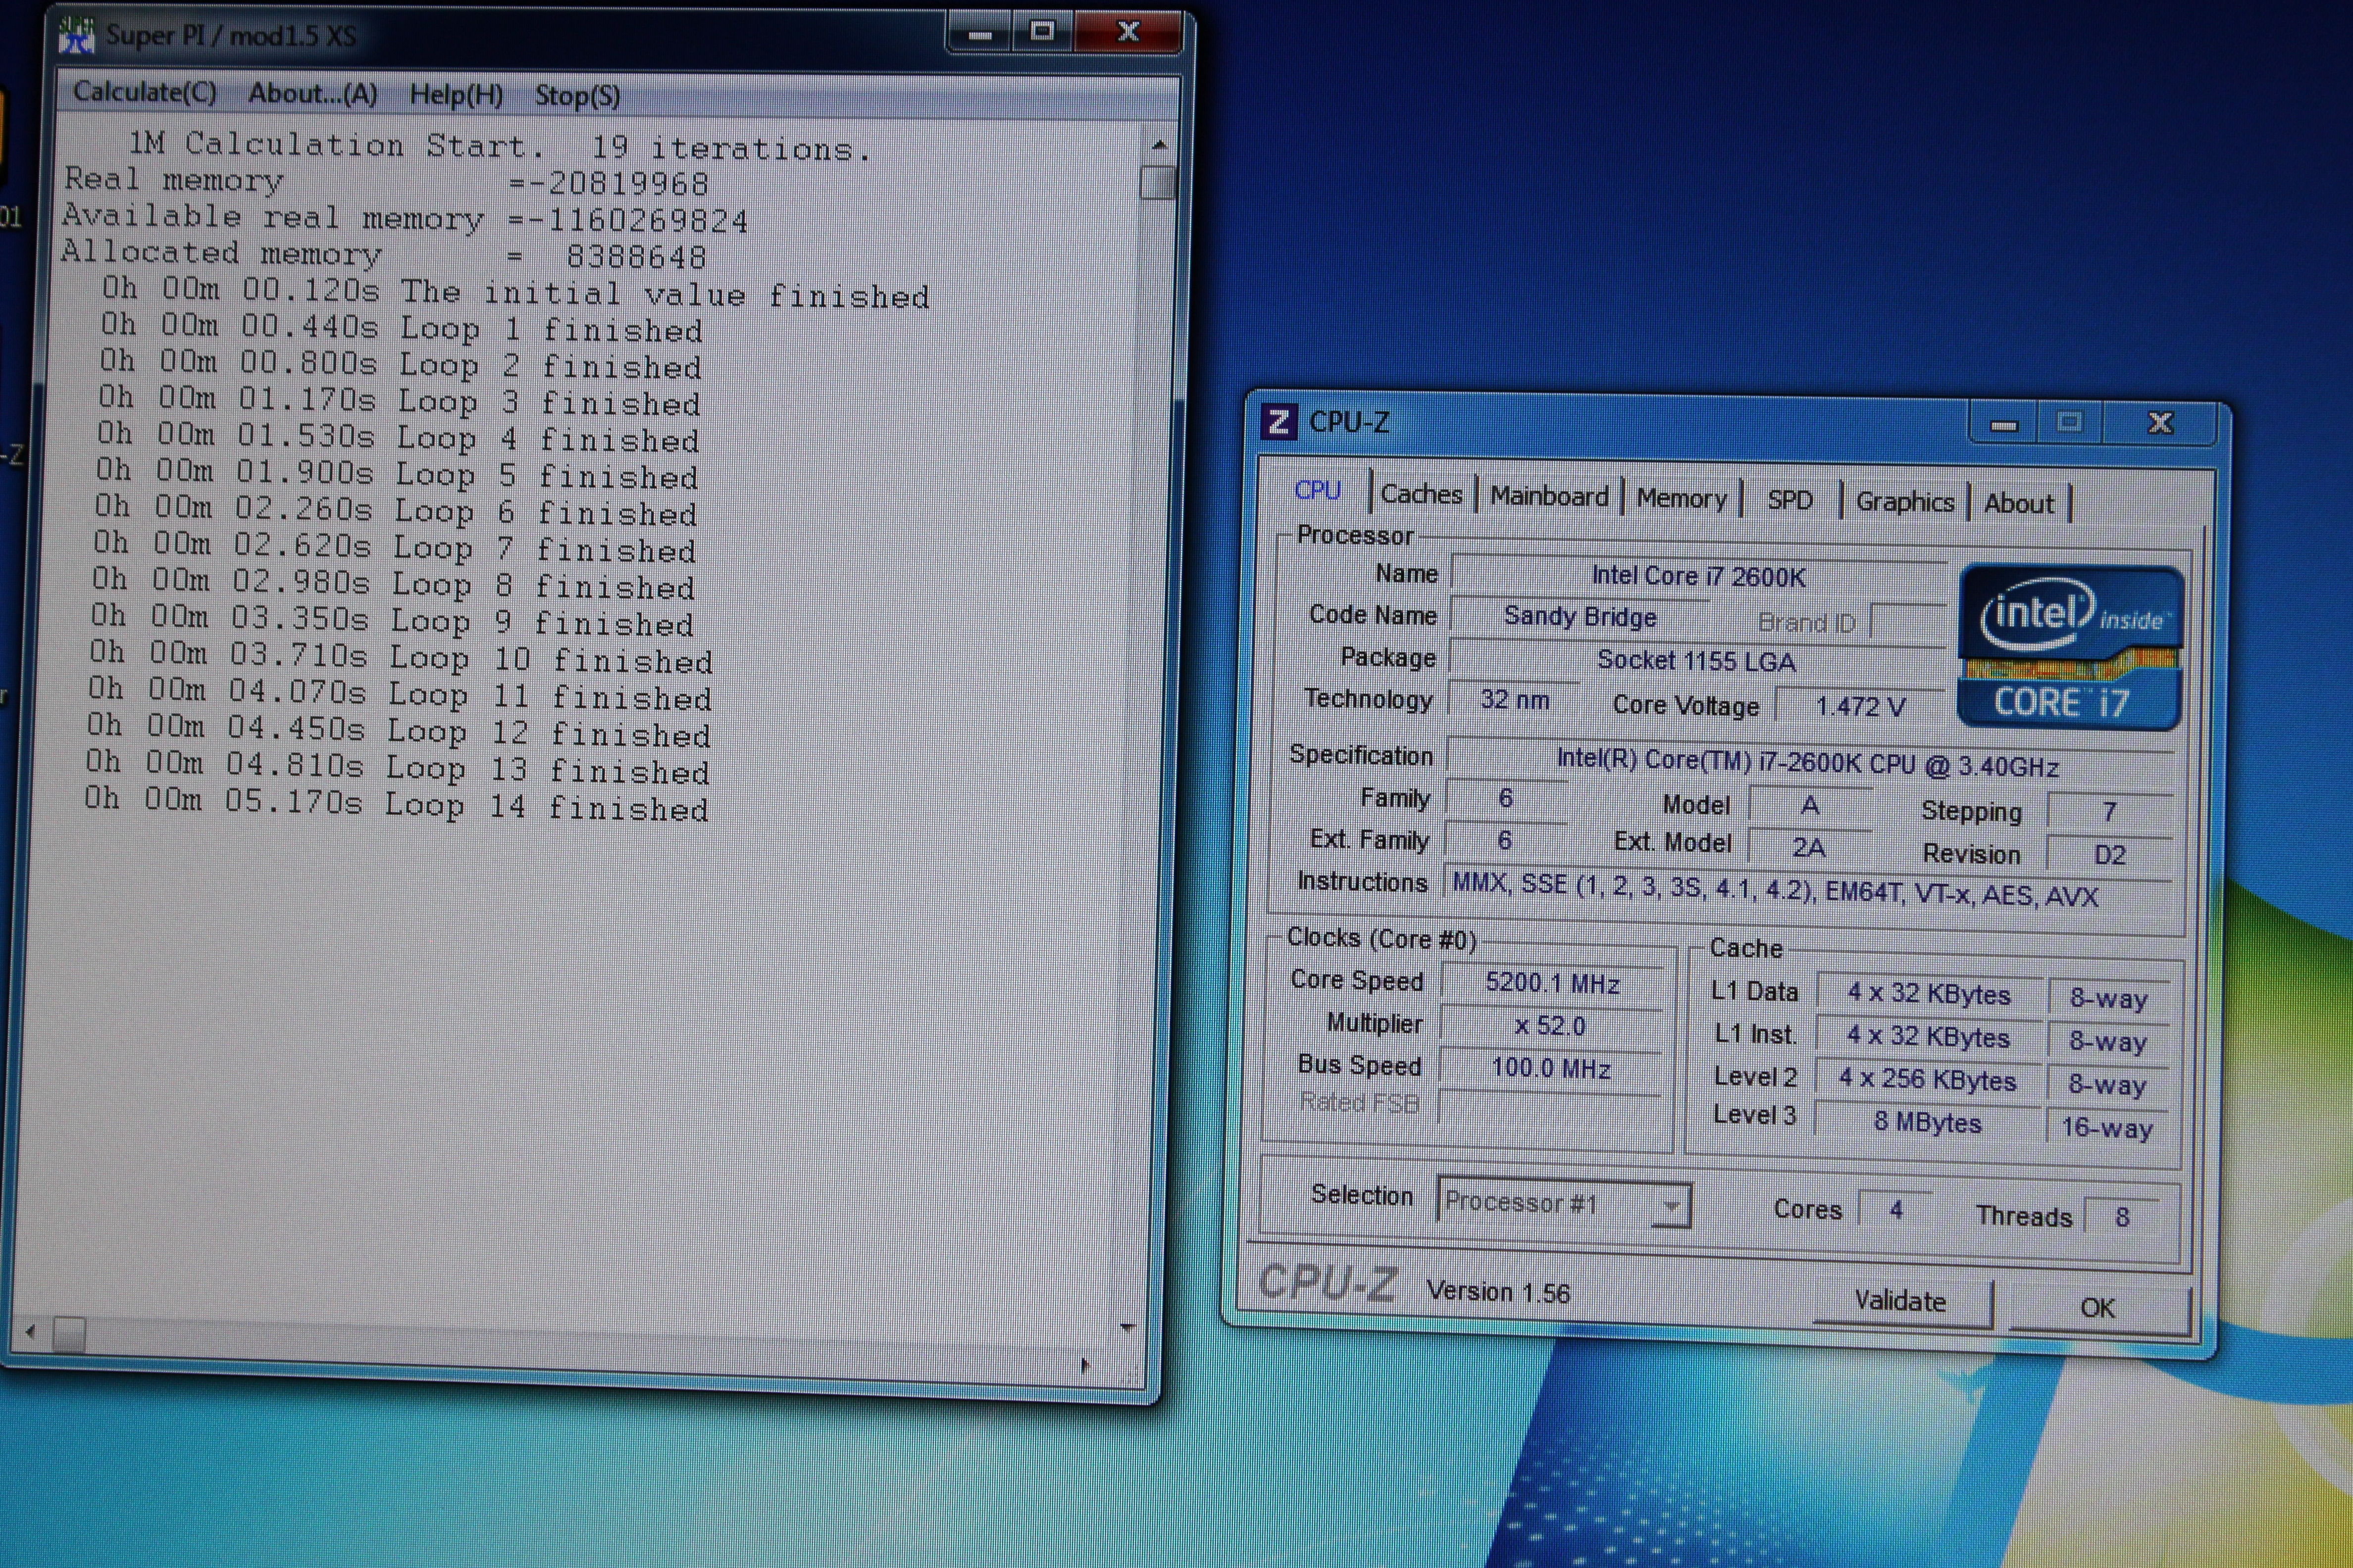Screen dimensions: 2353x1568
Task: Click the Level 3 '16-way' associativity value
Action: click(x=2107, y=1129)
